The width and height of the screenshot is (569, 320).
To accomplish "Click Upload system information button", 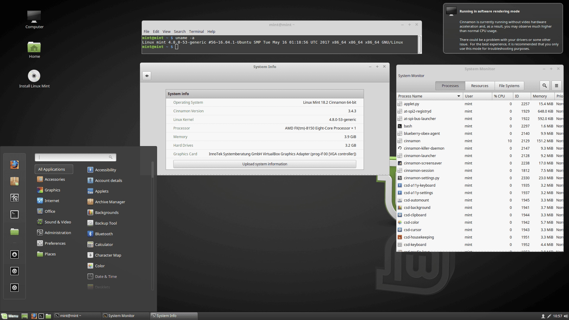I will click(x=265, y=164).
